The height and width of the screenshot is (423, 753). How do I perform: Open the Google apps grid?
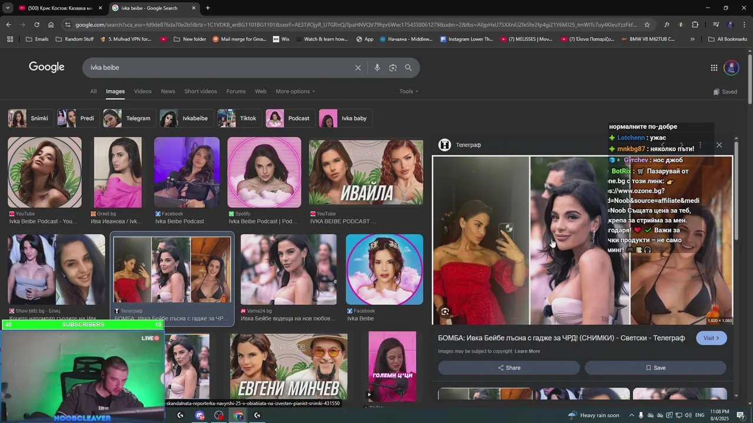coord(714,68)
